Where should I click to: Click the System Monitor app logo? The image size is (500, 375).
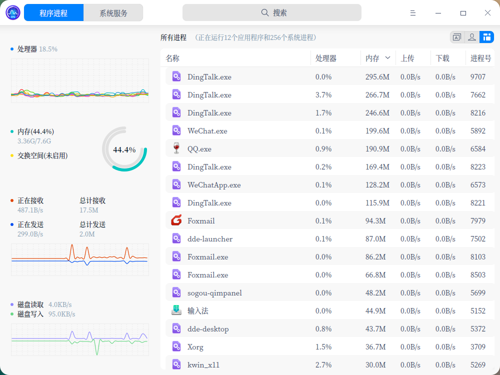click(13, 13)
